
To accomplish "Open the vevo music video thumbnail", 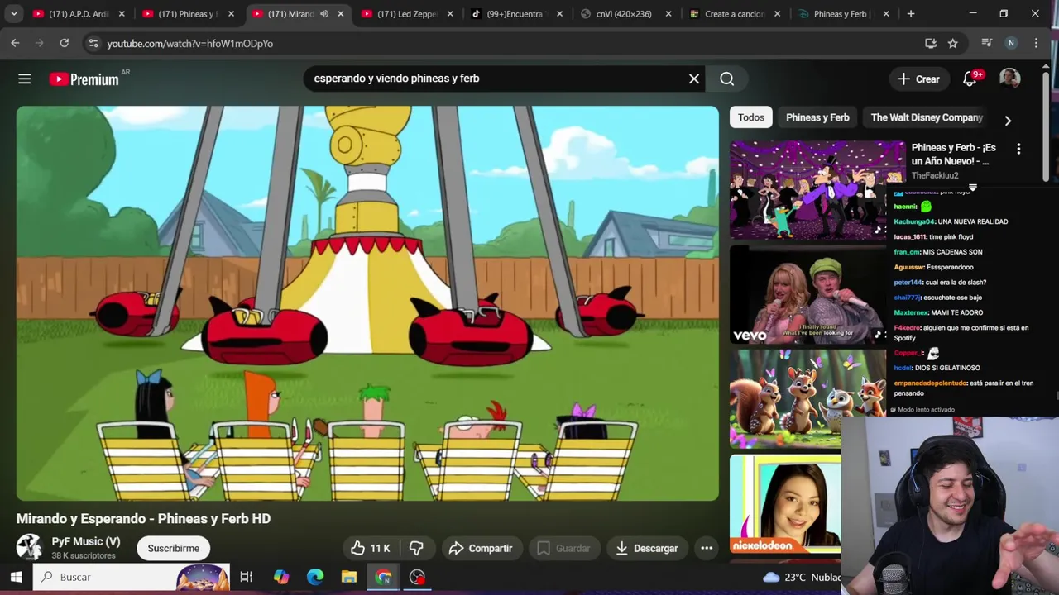I will coord(808,294).
